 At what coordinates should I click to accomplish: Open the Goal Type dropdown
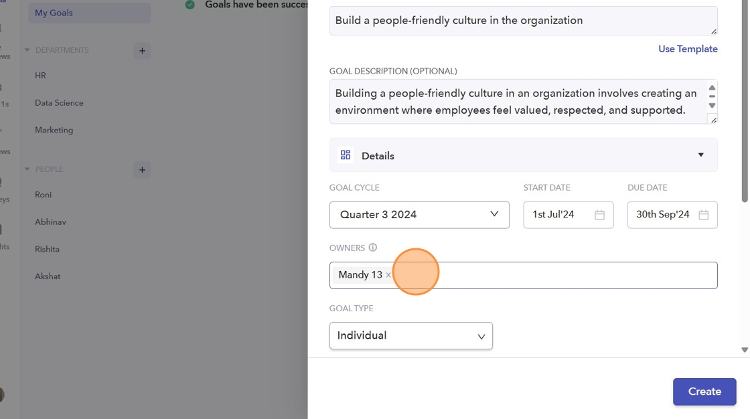coord(410,336)
